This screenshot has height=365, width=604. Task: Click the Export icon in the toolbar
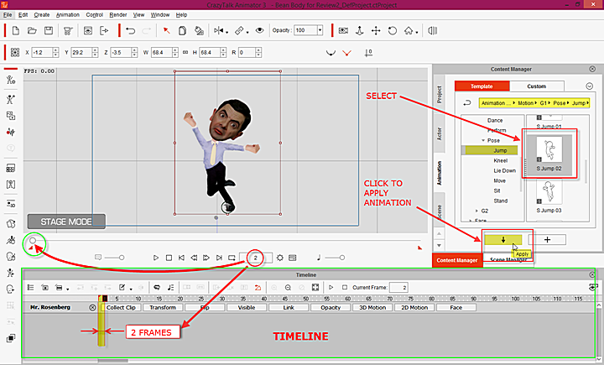pos(104,31)
